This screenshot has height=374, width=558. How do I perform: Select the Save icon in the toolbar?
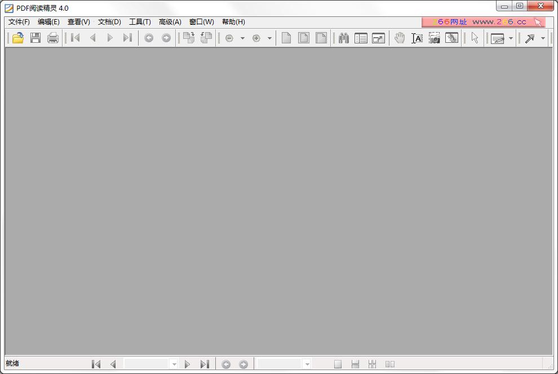(34, 38)
